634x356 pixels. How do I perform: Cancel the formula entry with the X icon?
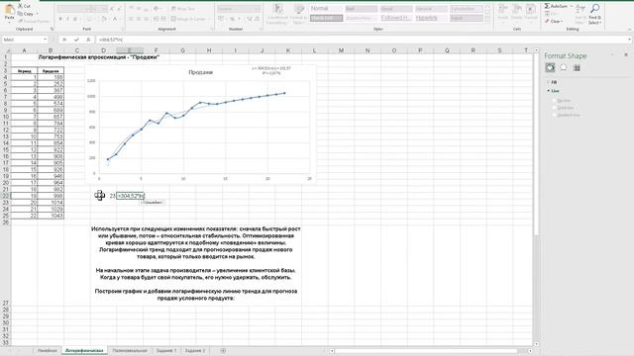click(x=64, y=40)
